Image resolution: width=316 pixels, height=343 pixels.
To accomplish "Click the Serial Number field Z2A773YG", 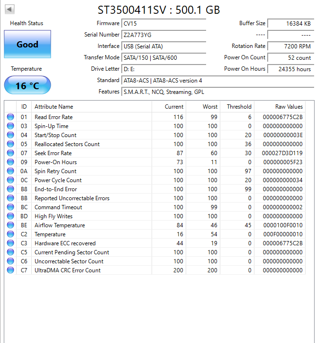I will [163, 35].
